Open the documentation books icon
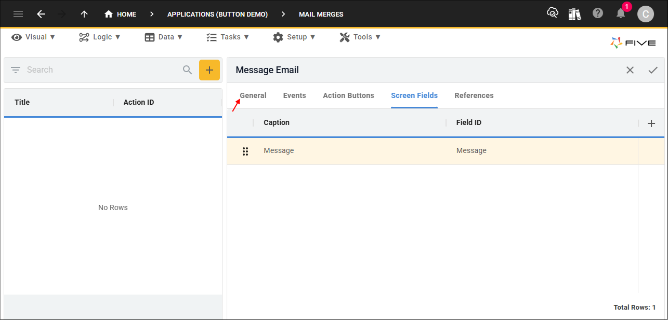The height and width of the screenshot is (320, 668). coord(574,13)
